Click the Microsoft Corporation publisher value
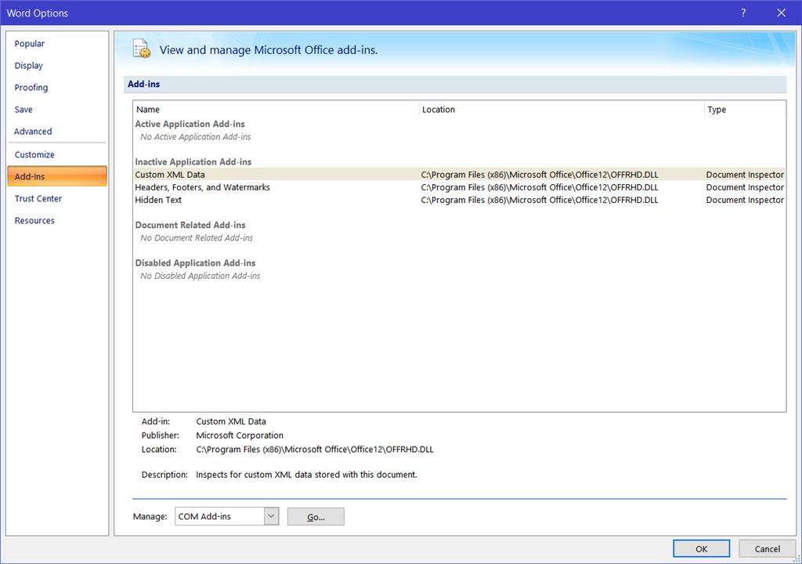Screen dimensions: 802x564 tap(240, 436)
